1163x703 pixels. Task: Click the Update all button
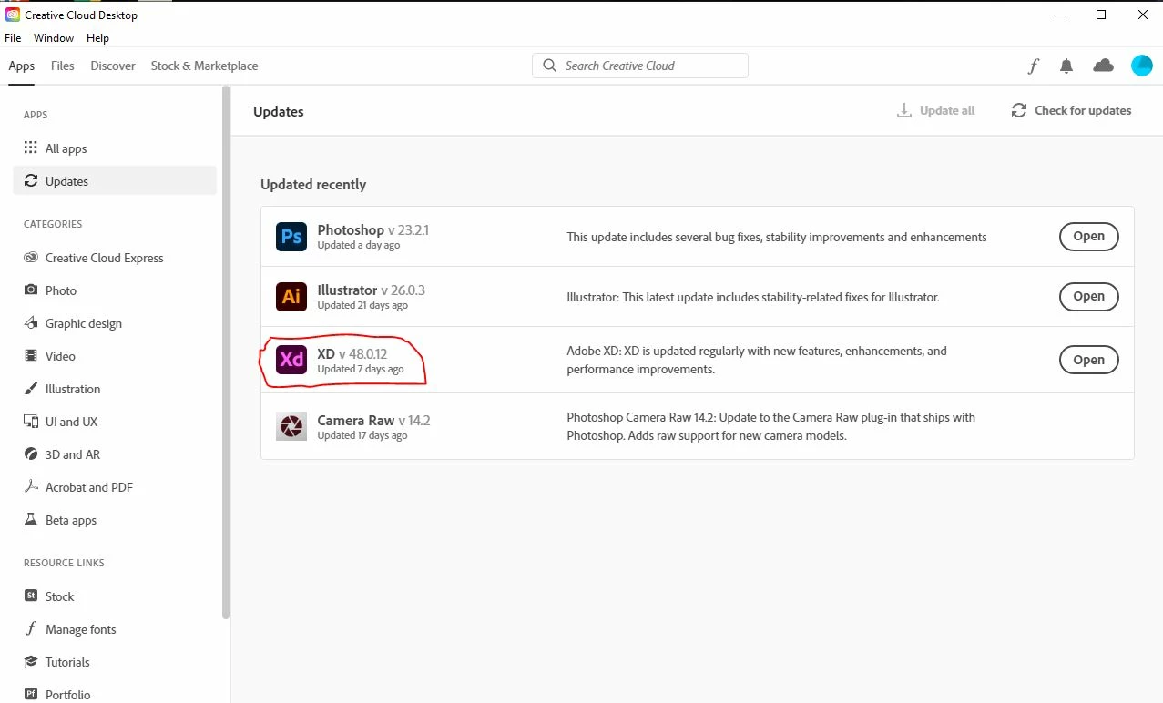936,110
